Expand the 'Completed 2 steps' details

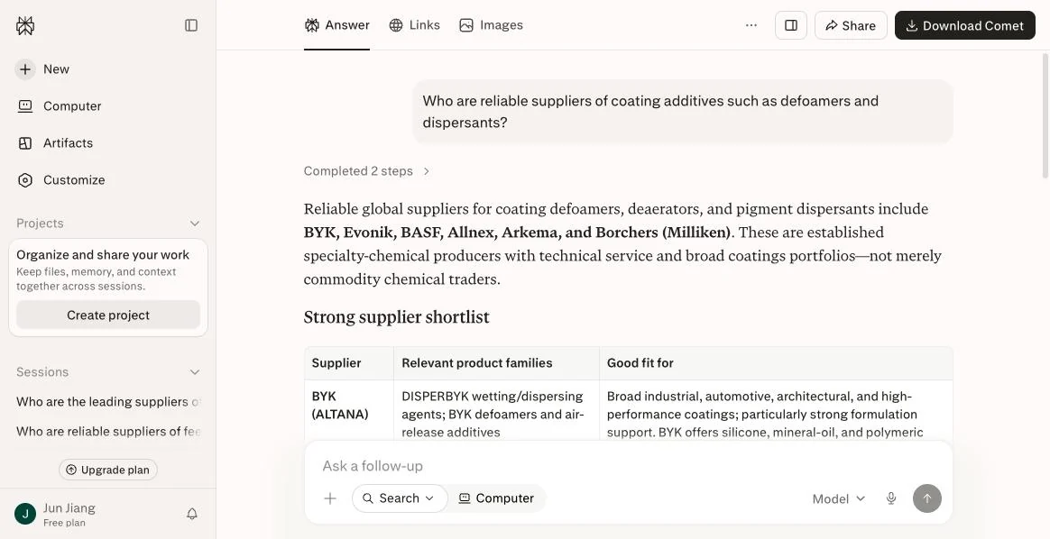click(x=367, y=171)
